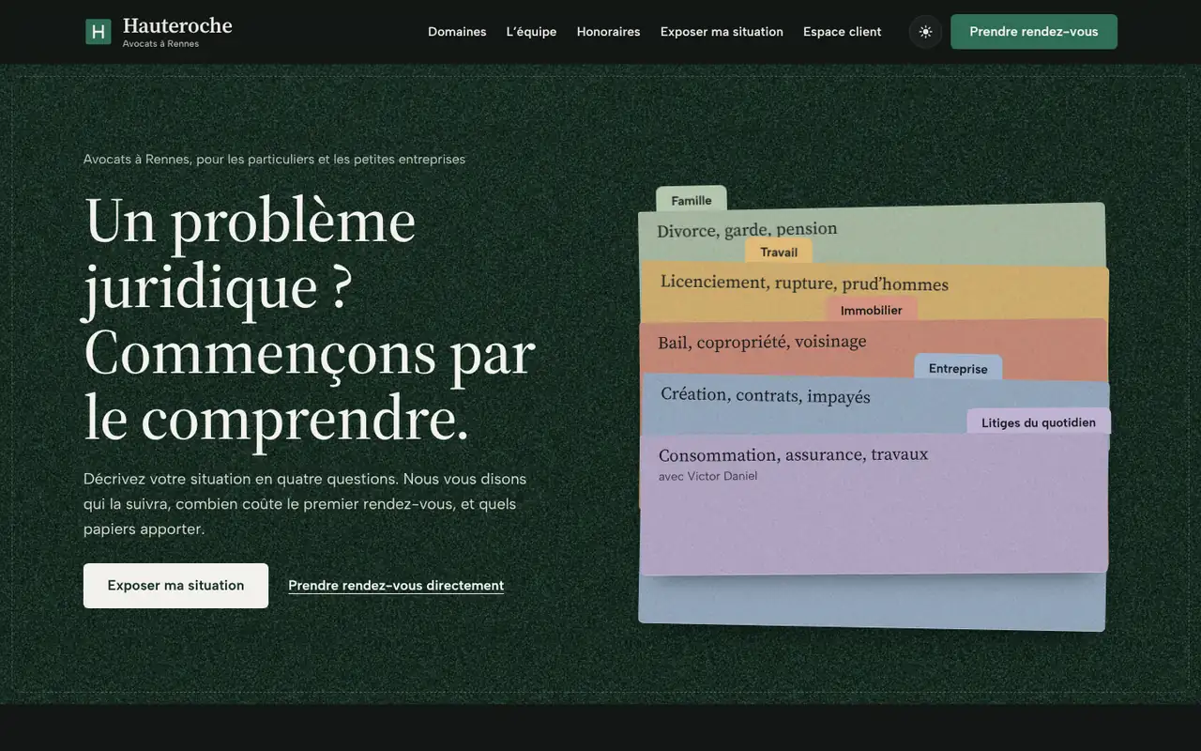Open the Honoraires navigation link
1201x751 pixels.
tap(608, 32)
